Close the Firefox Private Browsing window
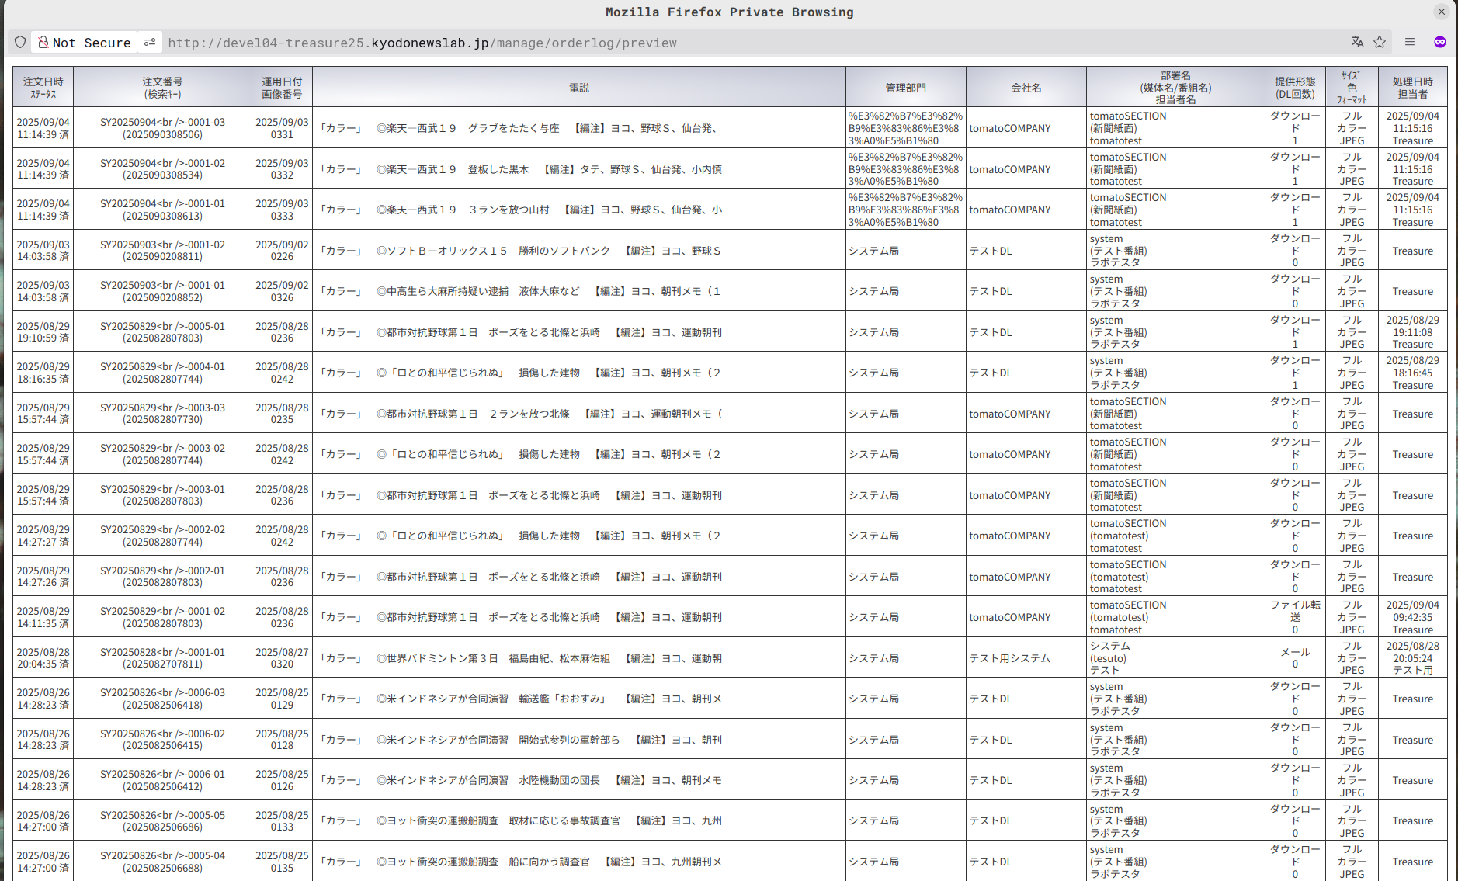Viewport: 1458px width, 881px height. point(1442,12)
